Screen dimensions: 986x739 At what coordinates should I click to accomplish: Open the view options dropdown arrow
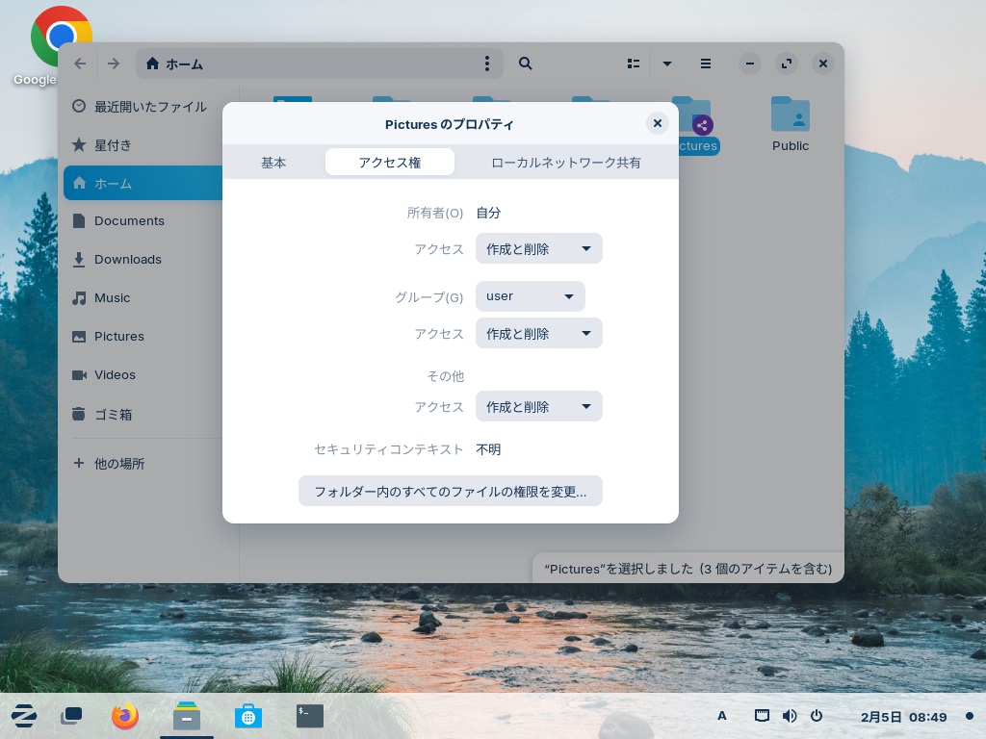[x=667, y=64]
